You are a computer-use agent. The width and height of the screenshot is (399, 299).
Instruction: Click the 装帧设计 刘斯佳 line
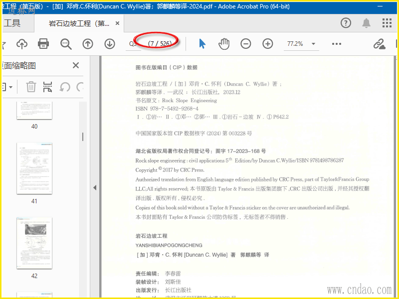(158, 282)
